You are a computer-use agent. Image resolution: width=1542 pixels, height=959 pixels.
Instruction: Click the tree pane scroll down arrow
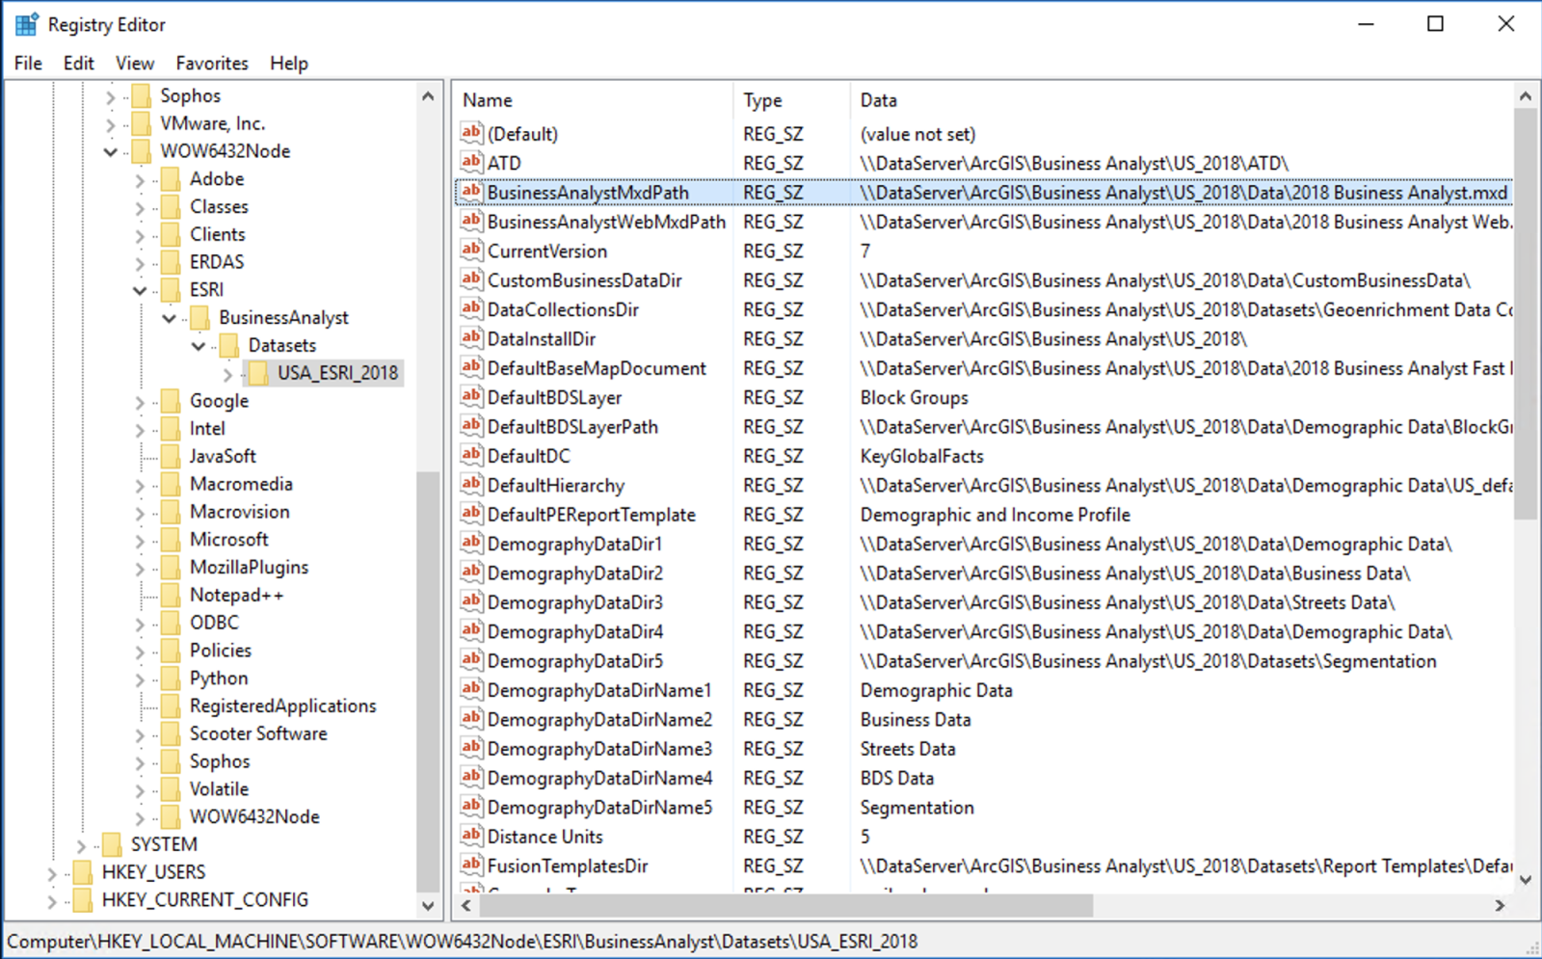[x=428, y=906]
